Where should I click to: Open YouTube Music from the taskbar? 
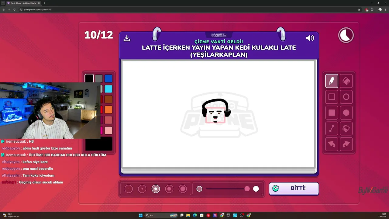pyautogui.click(x=208, y=215)
